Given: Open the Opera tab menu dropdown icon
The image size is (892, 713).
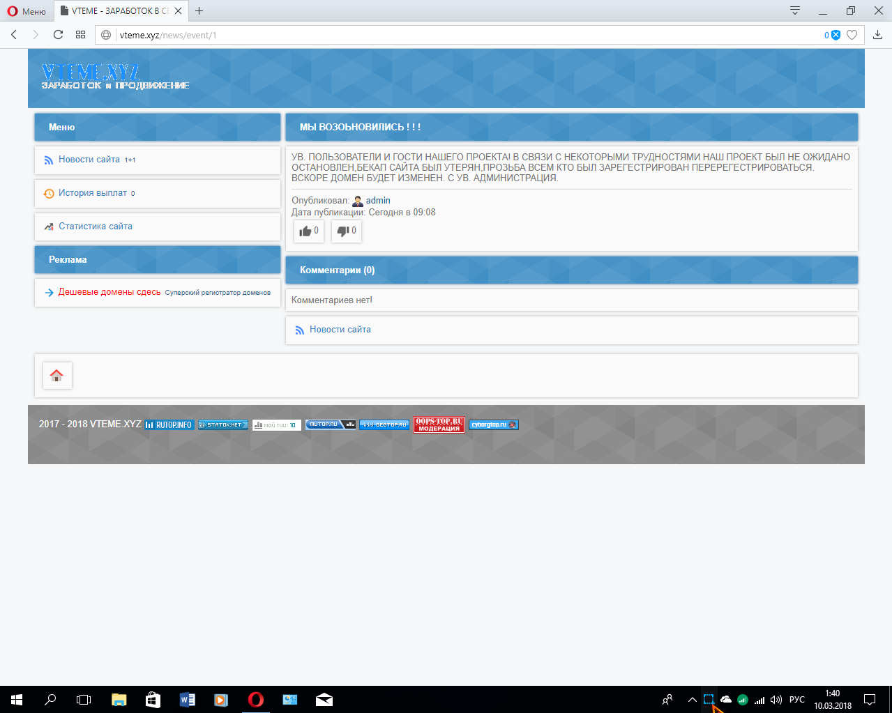Looking at the screenshot, I should (794, 11).
